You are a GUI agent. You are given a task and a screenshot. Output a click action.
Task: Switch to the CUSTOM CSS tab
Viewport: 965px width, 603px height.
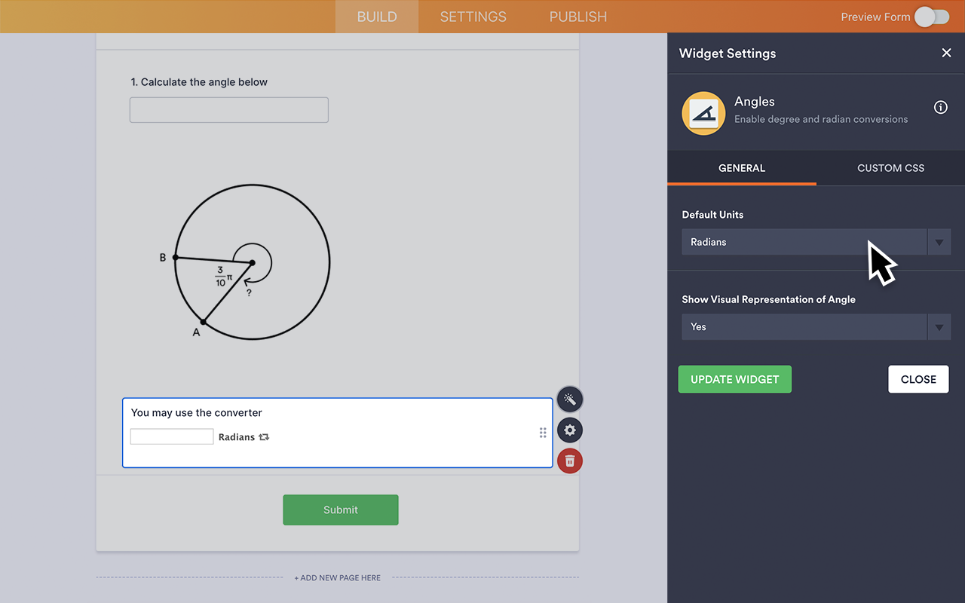click(890, 168)
